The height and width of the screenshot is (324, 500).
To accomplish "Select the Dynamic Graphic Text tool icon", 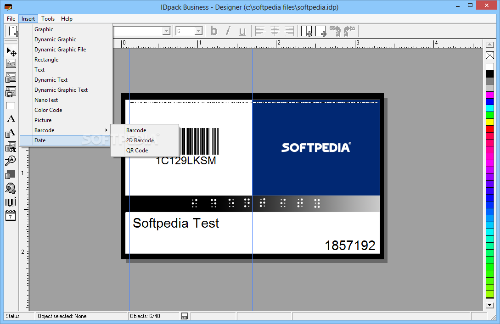I will [11, 147].
